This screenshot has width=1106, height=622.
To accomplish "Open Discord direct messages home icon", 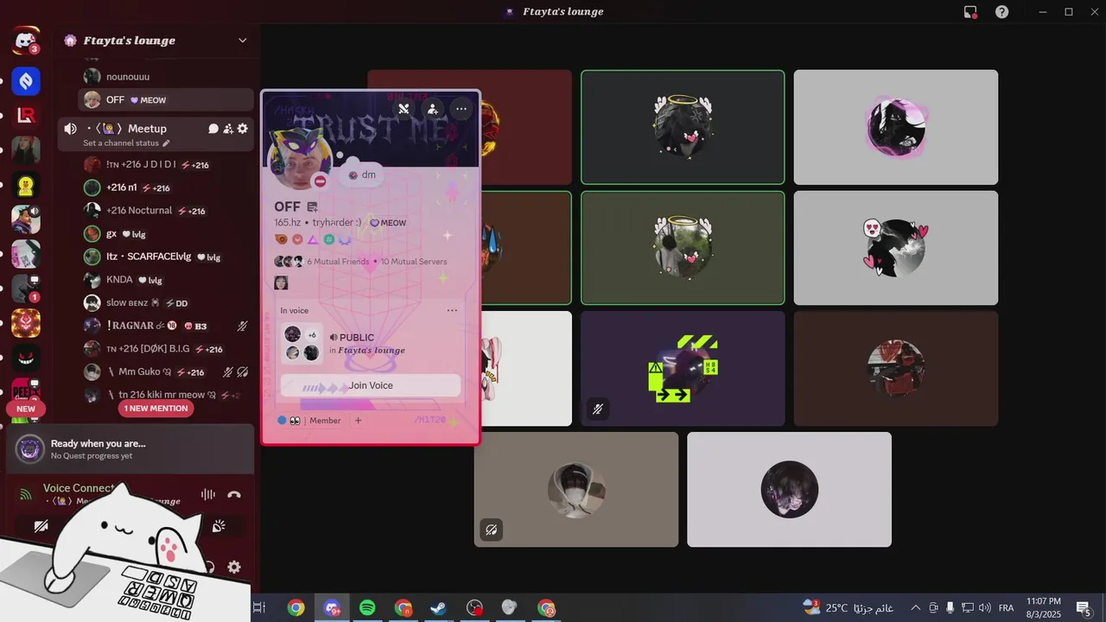I will 26,41.
